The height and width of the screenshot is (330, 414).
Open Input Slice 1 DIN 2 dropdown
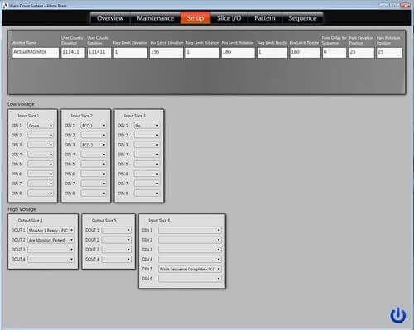coord(41,136)
